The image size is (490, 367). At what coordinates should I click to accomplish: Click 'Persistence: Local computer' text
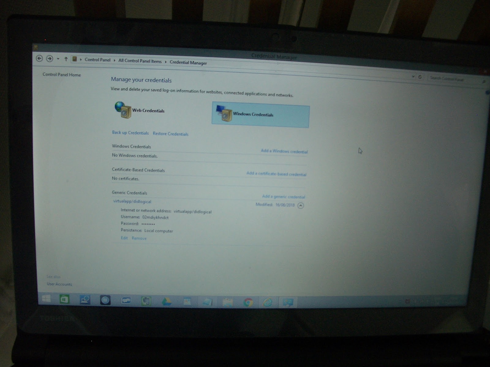(x=147, y=231)
